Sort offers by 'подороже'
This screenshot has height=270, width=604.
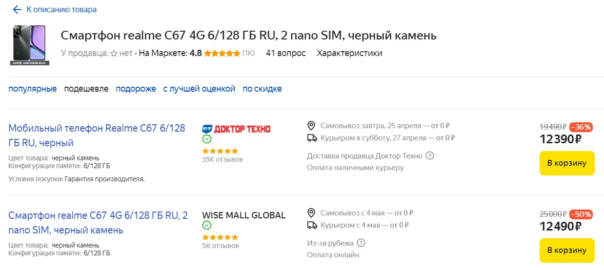click(136, 89)
